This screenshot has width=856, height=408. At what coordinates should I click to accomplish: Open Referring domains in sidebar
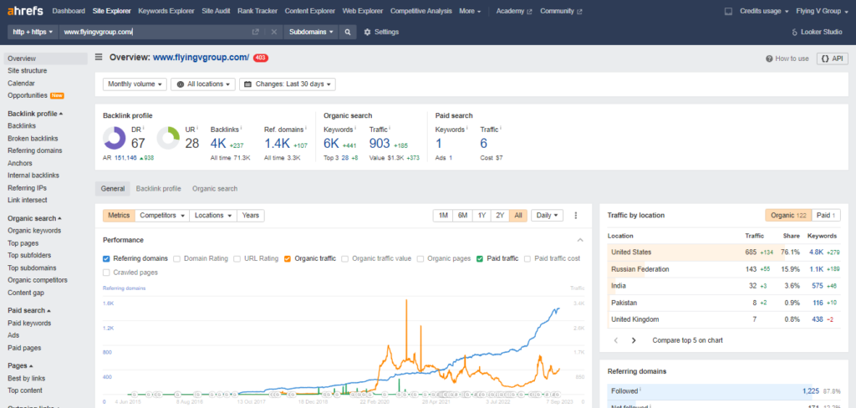tap(35, 150)
